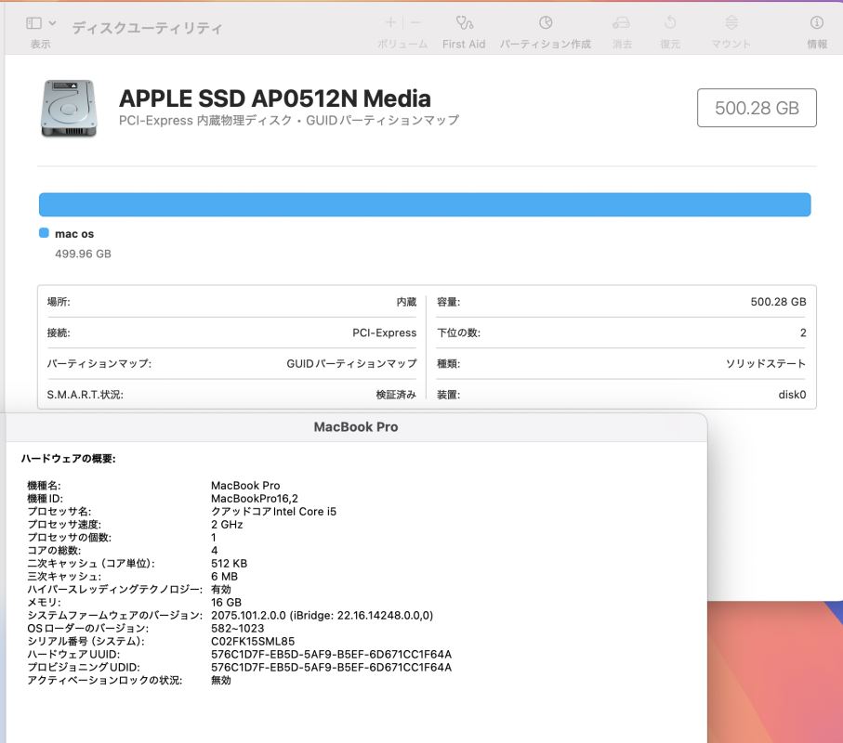Click the hardware overview heading
The width and height of the screenshot is (843, 743).
[x=68, y=458]
